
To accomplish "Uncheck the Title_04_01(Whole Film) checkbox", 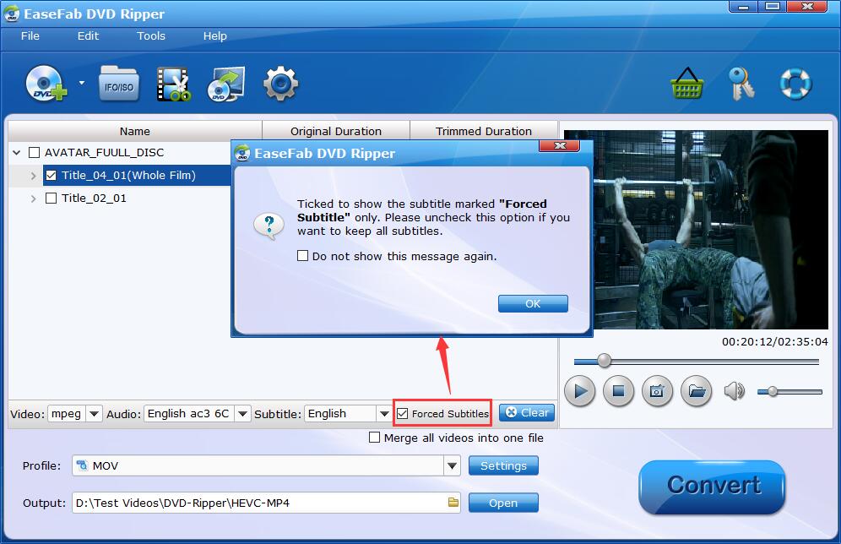I will [x=51, y=176].
